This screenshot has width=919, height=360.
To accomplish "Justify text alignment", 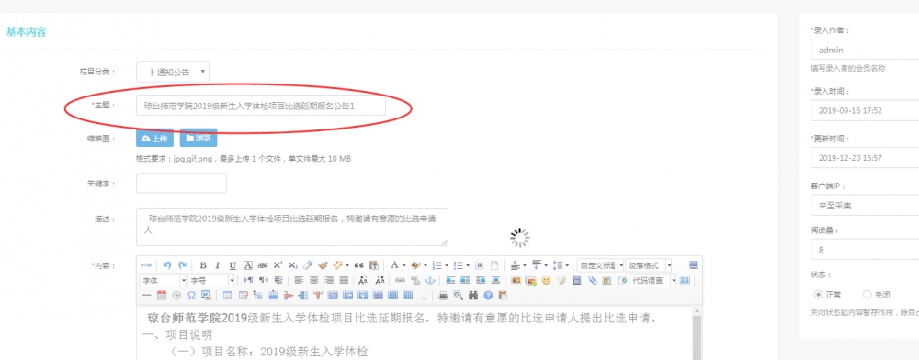I will (x=344, y=280).
